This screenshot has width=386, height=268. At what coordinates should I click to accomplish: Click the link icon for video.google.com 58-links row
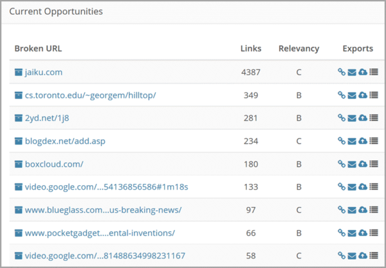click(342, 256)
